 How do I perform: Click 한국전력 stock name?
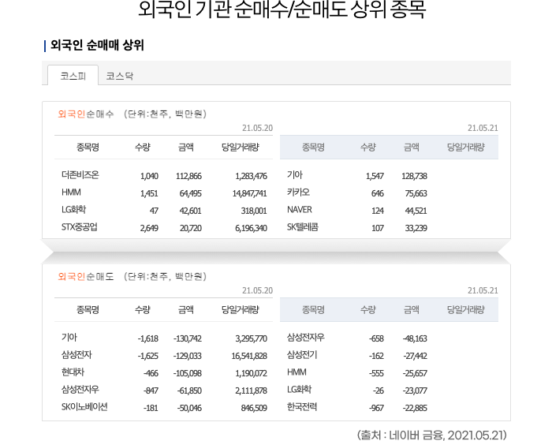click(x=302, y=407)
